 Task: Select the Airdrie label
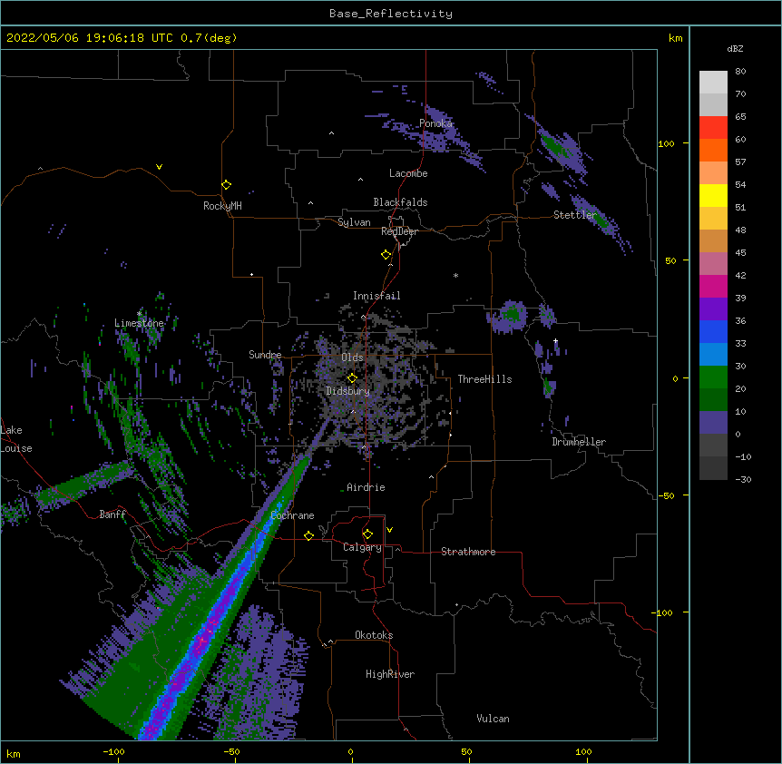366,487
